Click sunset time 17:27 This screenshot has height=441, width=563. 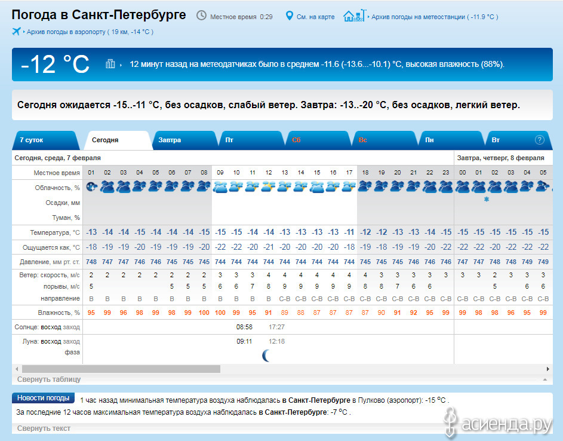[x=276, y=327]
